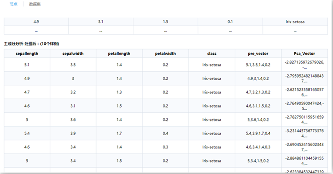Select the 0.1 cell in upper table

(x=230, y=22)
